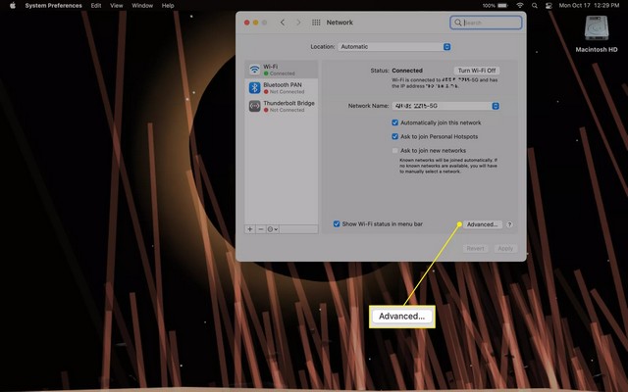Viewport: 628px width, 392px height.
Task: Go back using the toolbar back arrow
Action: tap(283, 22)
